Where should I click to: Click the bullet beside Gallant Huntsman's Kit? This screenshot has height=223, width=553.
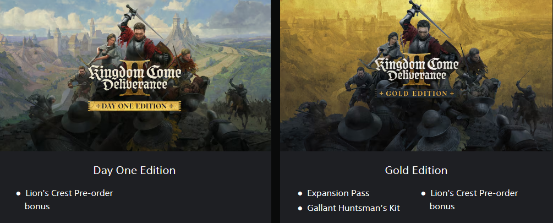coord(300,209)
